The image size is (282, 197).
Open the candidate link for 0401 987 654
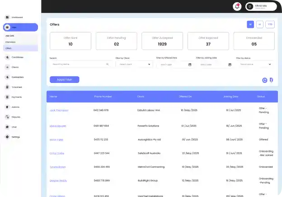pos(58,126)
